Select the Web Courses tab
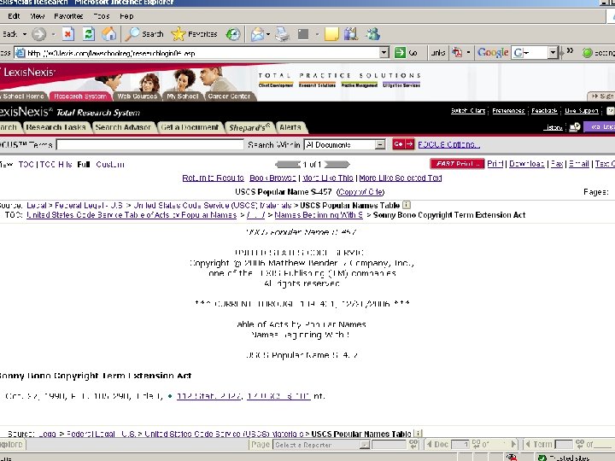The image size is (615, 461). (x=138, y=96)
